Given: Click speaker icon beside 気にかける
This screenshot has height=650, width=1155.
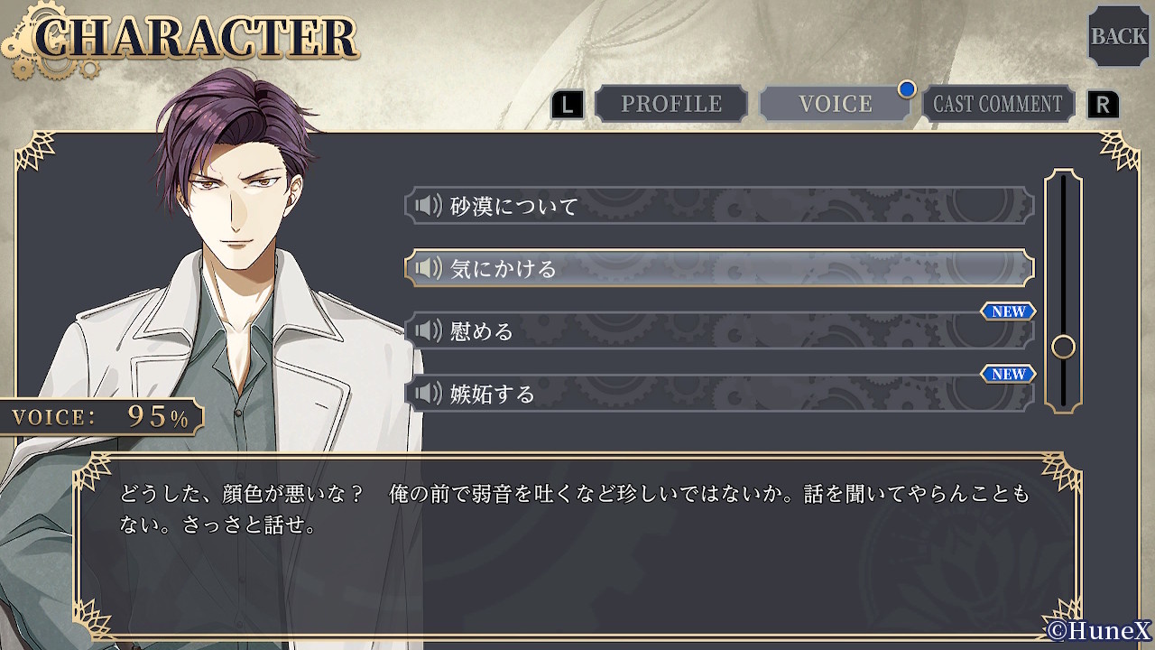Looking at the screenshot, I should pyautogui.click(x=428, y=268).
